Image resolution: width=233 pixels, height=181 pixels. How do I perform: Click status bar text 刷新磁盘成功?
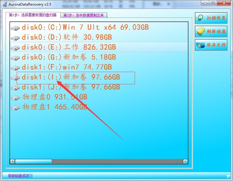pyautogui.click(x=20, y=176)
